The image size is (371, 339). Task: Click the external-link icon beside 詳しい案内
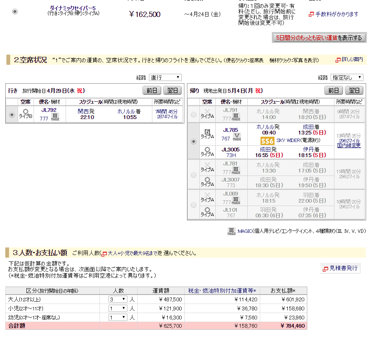338,60
